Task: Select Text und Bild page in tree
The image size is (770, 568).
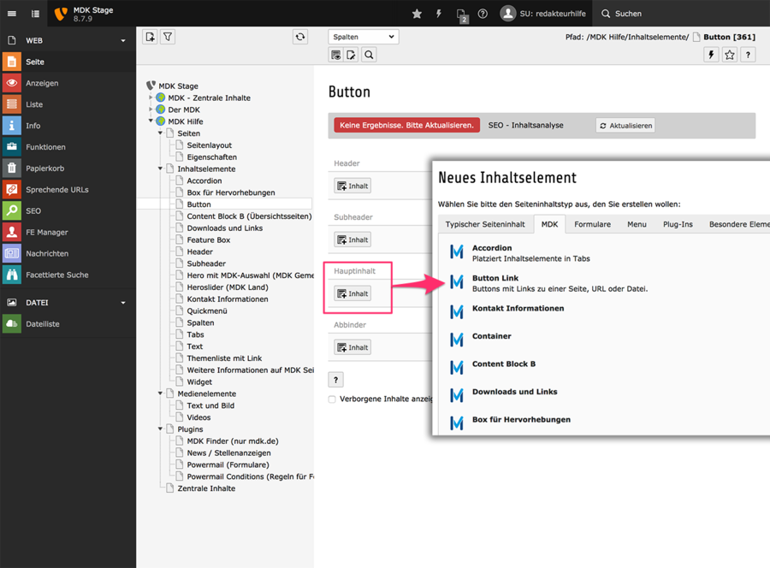Action: [210, 405]
